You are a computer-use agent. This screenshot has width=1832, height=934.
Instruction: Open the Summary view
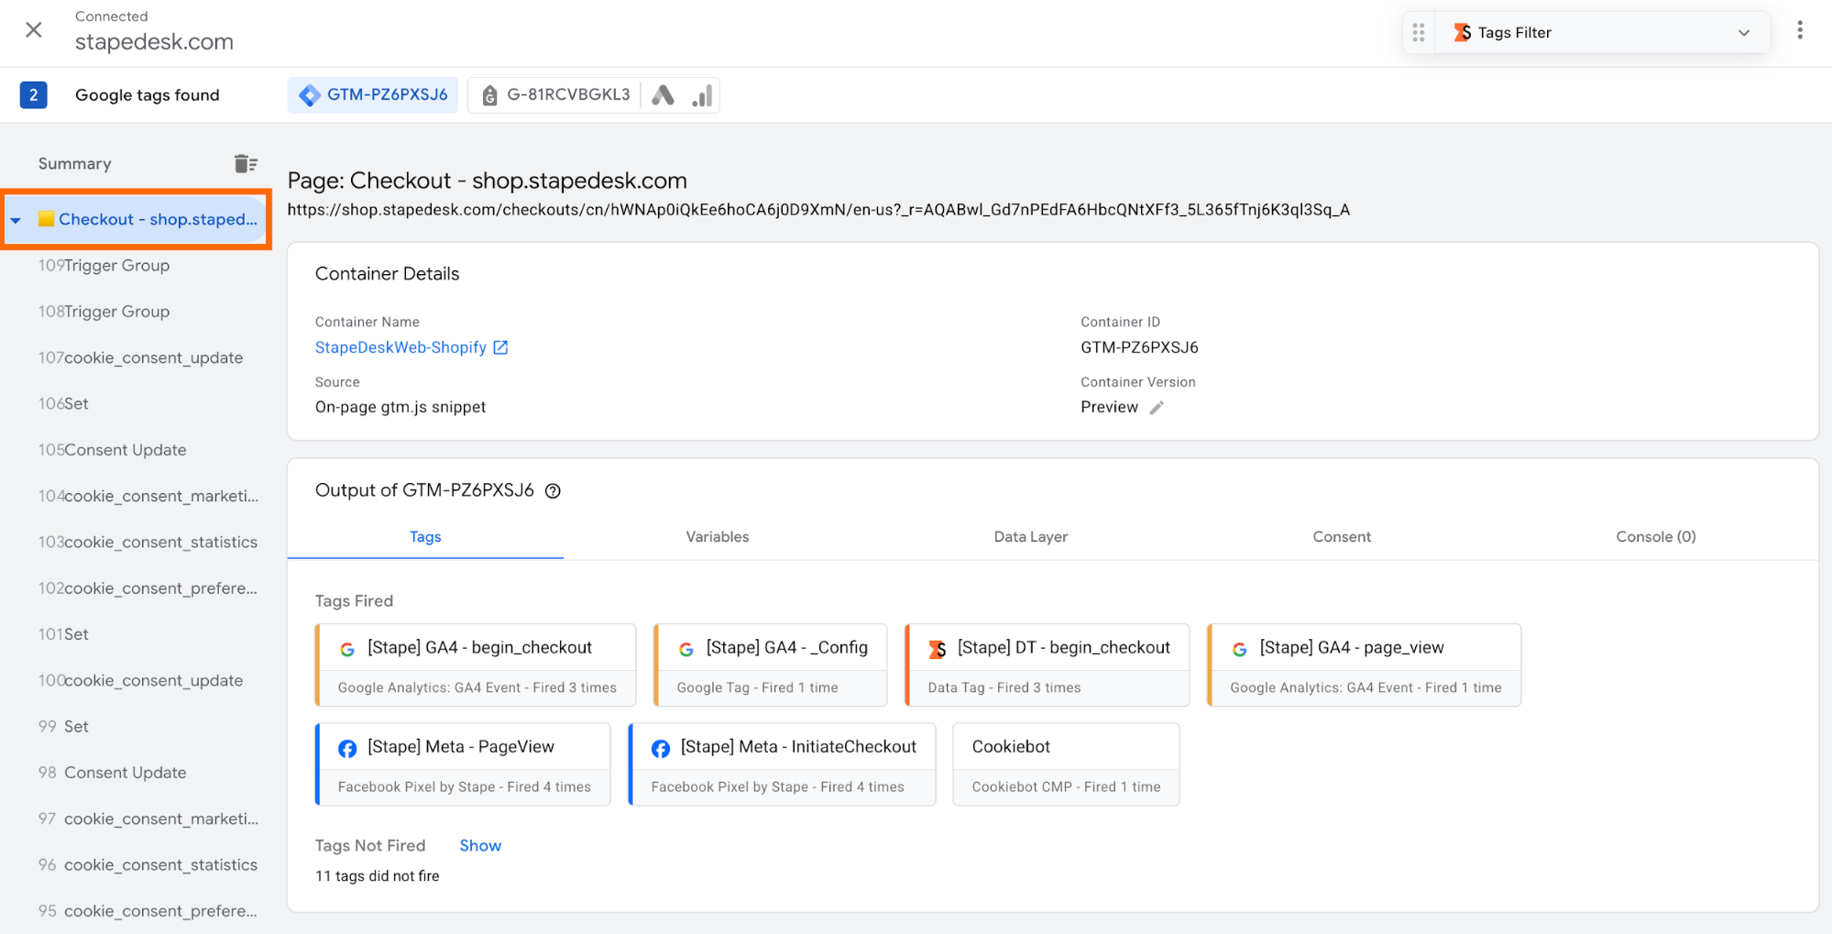tap(75, 164)
